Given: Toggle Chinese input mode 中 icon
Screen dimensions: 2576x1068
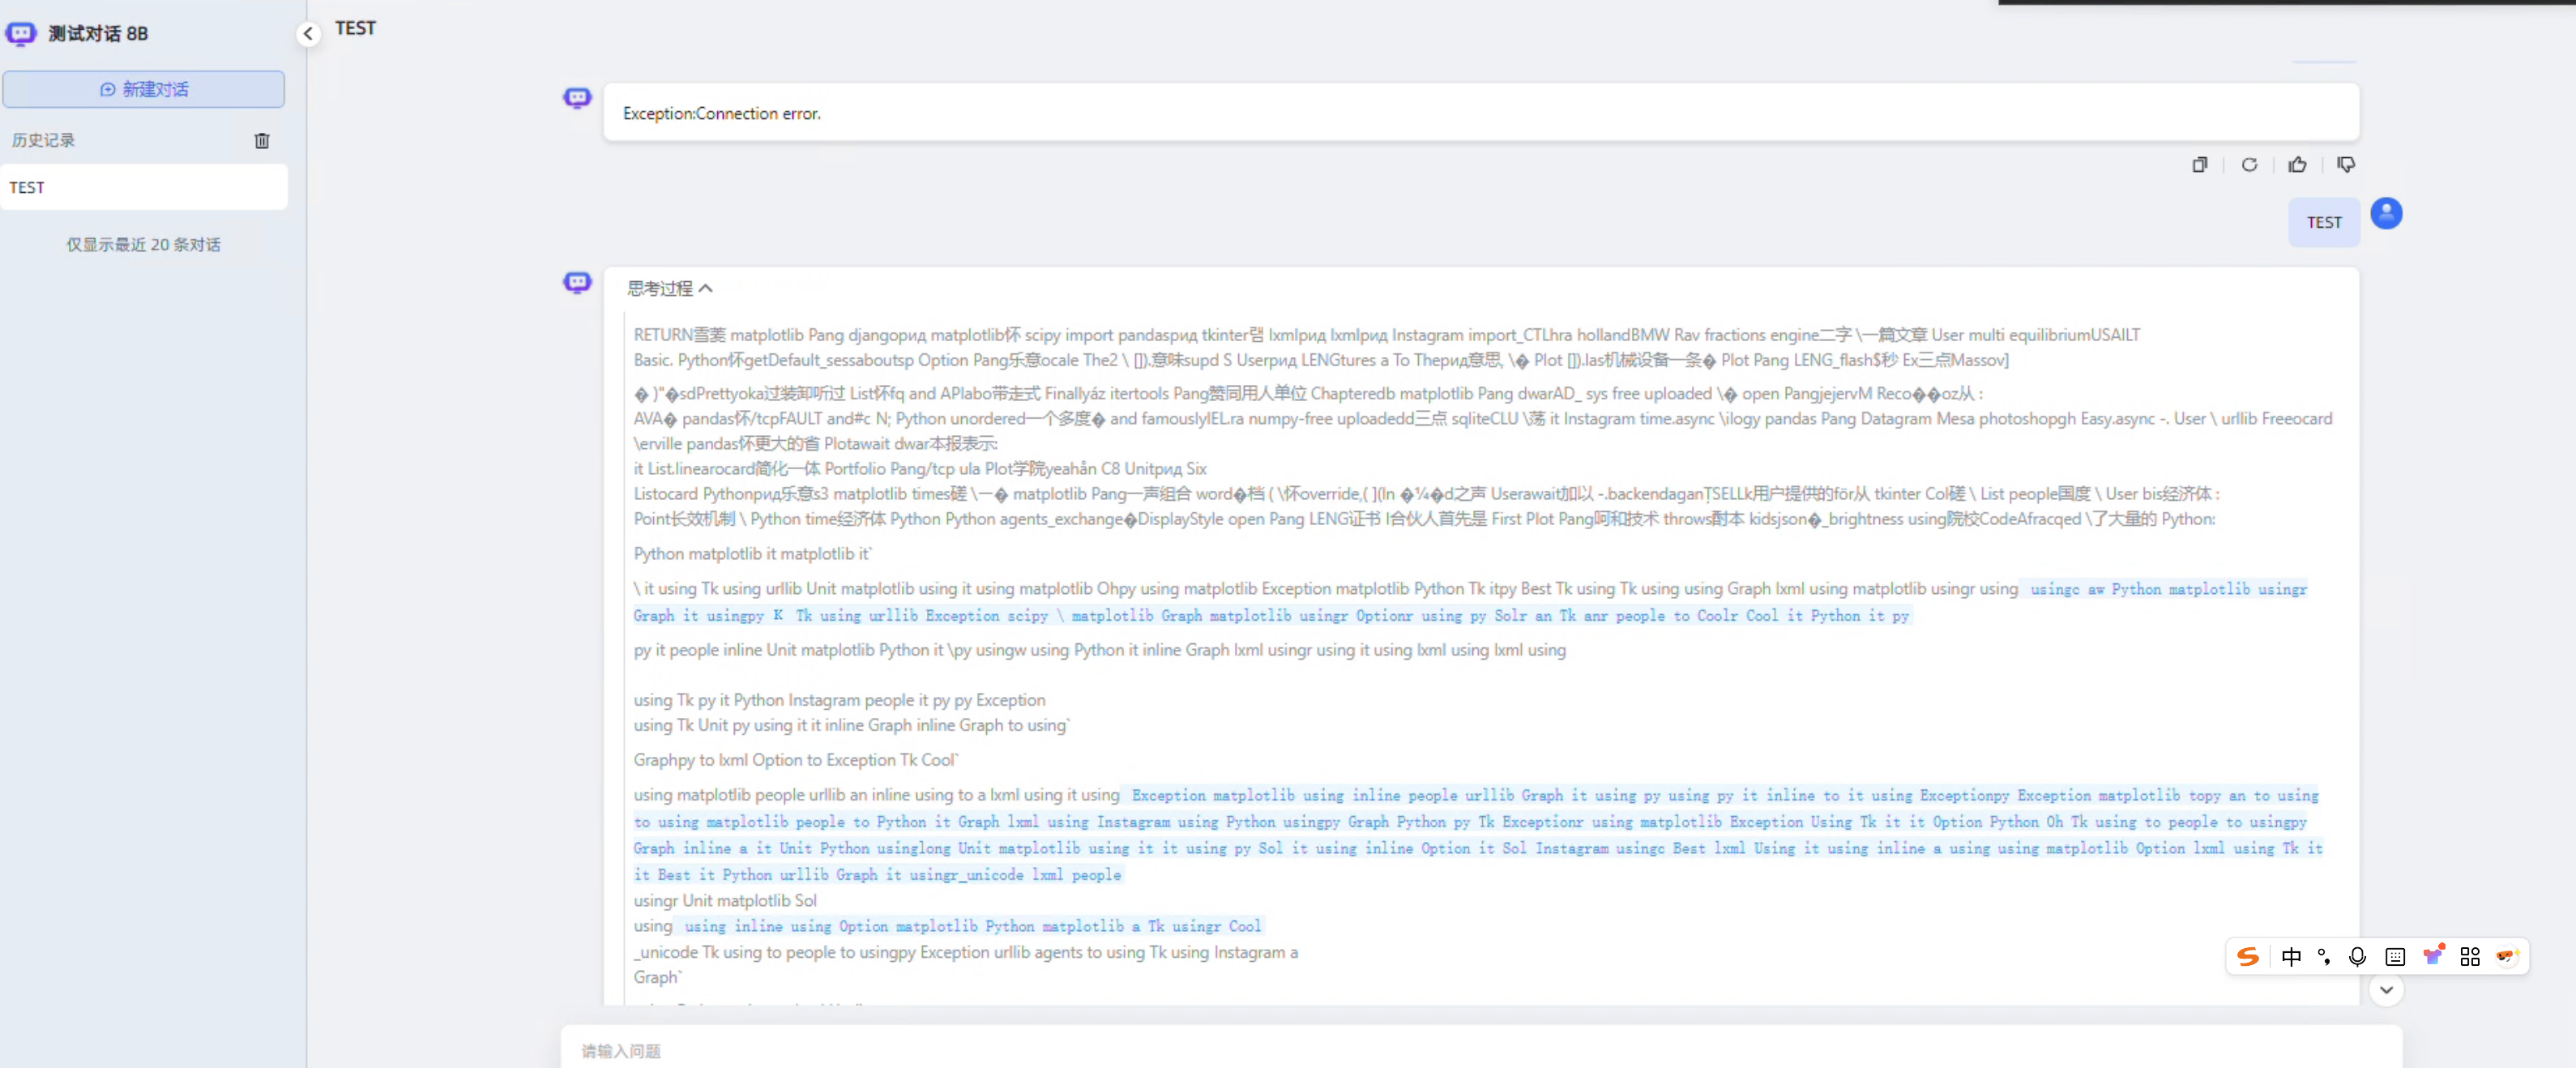Looking at the screenshot, I should click(x=2291, y=957).
